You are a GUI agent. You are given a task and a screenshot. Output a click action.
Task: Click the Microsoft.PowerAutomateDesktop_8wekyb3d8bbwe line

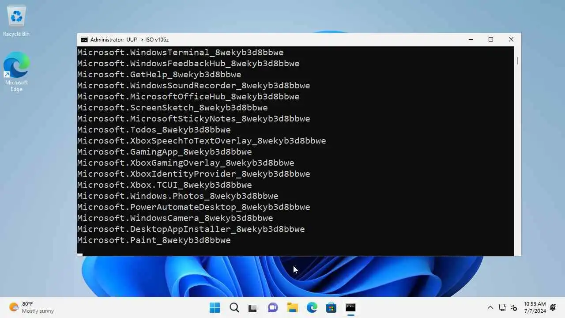tap(194, 207)
